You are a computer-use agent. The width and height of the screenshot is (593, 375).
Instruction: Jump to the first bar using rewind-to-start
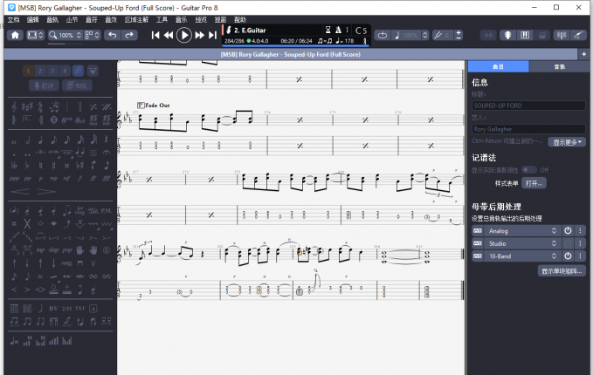pos(155,35)
